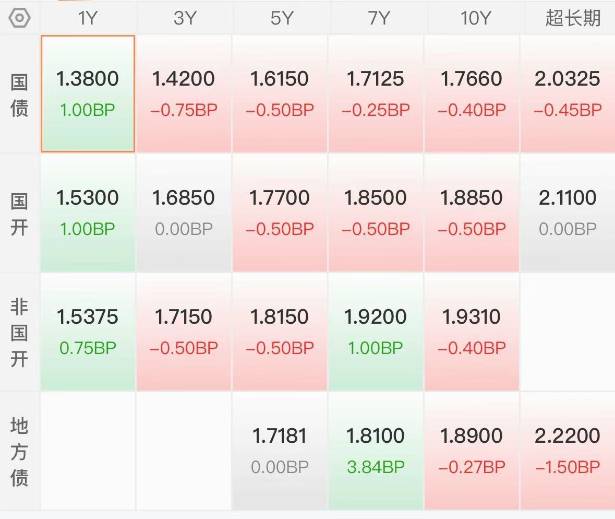Open the 国开 3Y cell showing 1.6850
This screenshot has height=519, width=615.
point(184,213)
